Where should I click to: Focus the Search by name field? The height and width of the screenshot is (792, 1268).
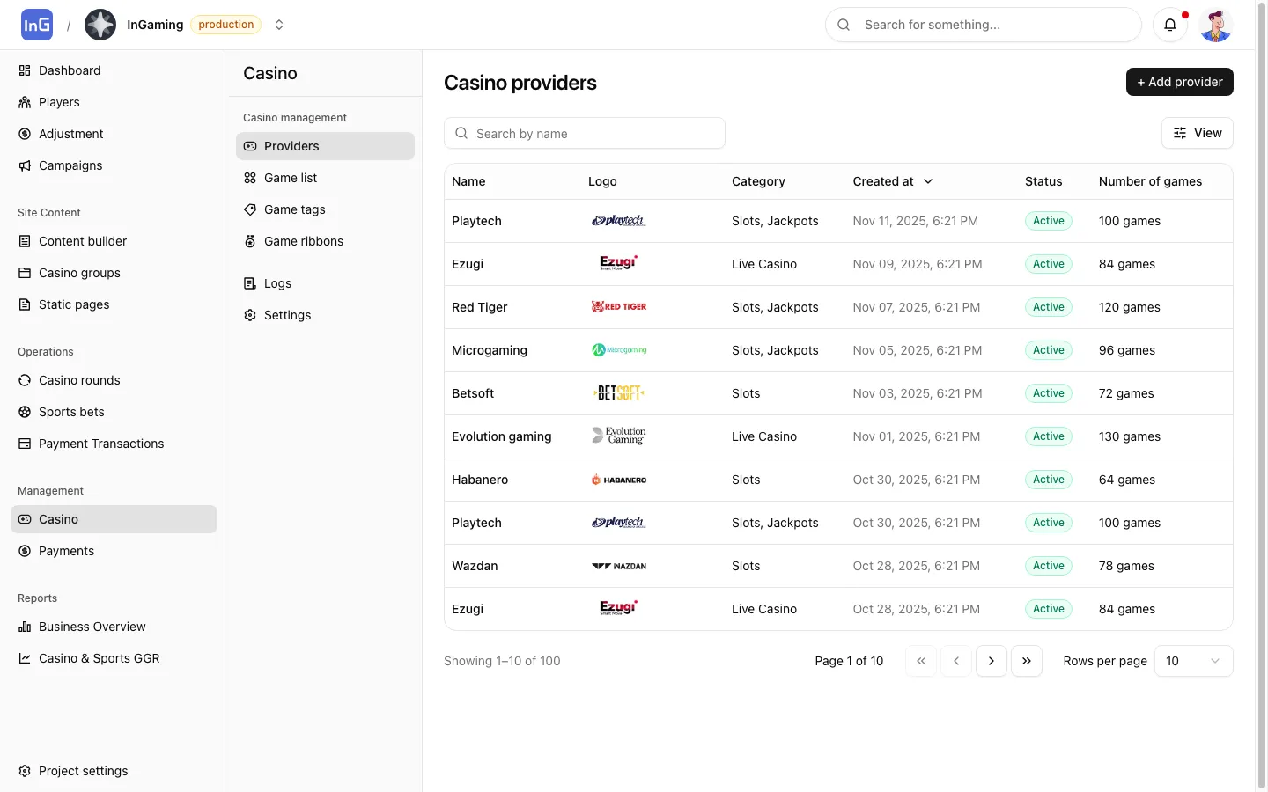tap(585, 134)
